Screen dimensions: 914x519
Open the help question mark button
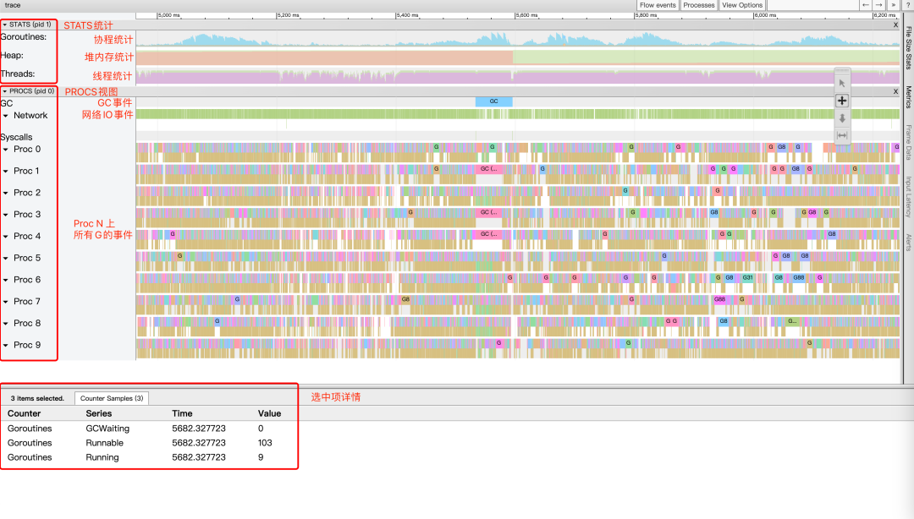click(908, 5)
